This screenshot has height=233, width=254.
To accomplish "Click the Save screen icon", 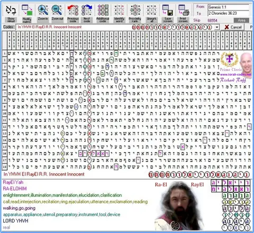I will 167,10.
